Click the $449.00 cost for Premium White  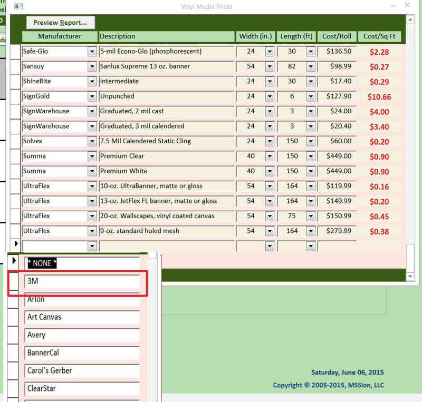point(337,171)
